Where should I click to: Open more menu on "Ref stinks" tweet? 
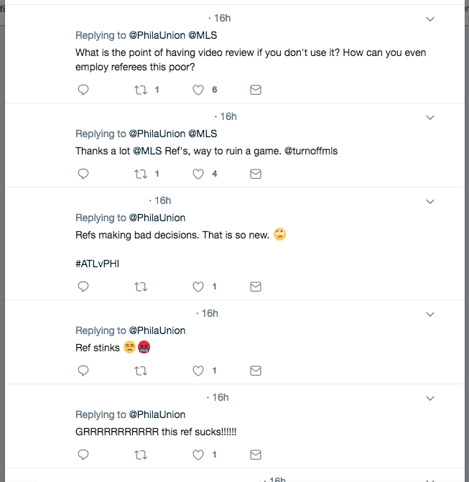[x=431, y=314]
